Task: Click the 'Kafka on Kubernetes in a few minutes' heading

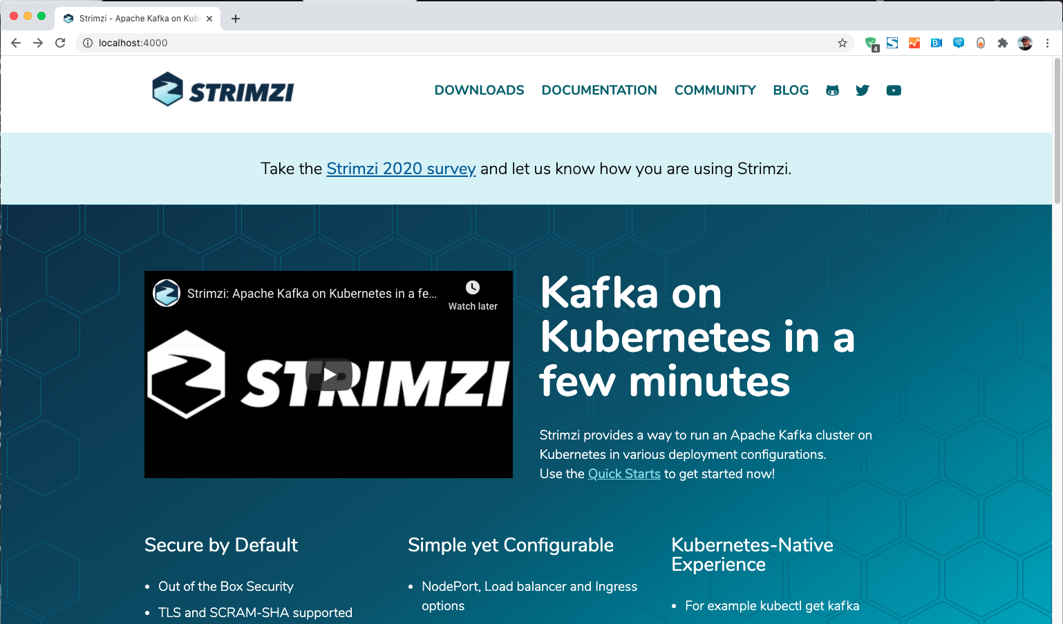Action: 698,337
